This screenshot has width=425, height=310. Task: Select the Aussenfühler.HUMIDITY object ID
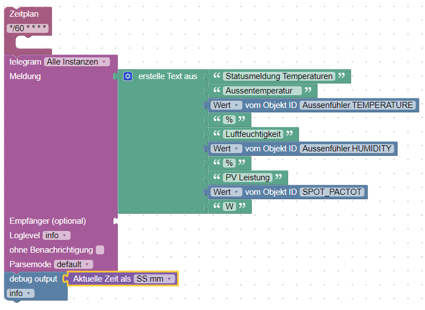pyautogui.click(x=346, y=149)
